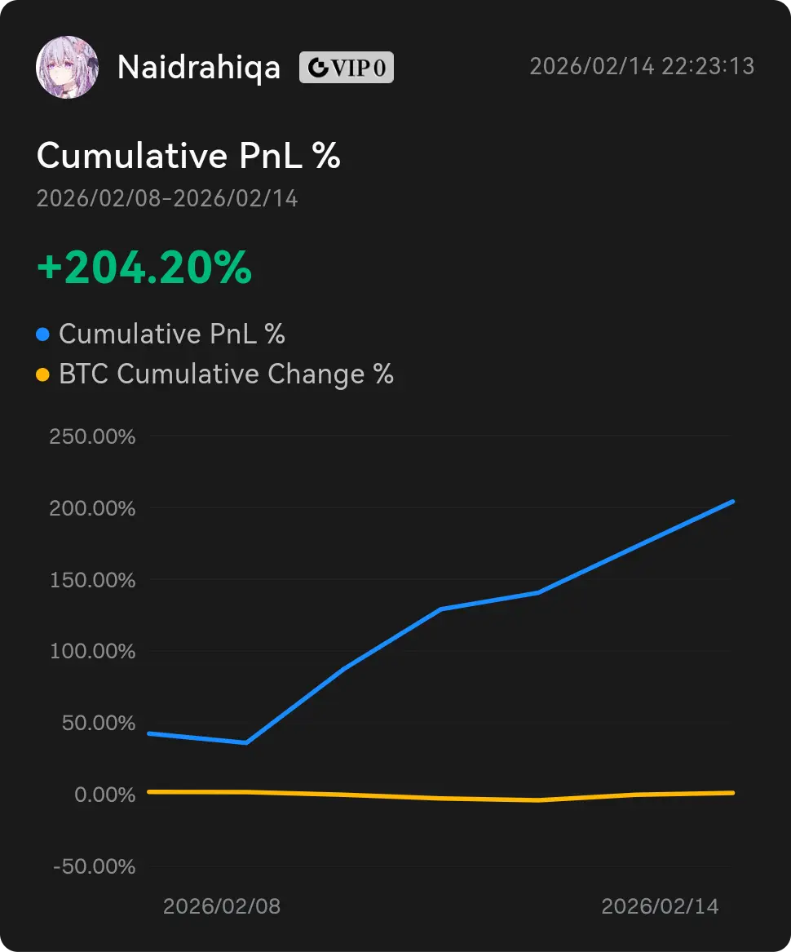Click the +204.20% PnL value
Screen dimensions: 791x952
[144, 268]
